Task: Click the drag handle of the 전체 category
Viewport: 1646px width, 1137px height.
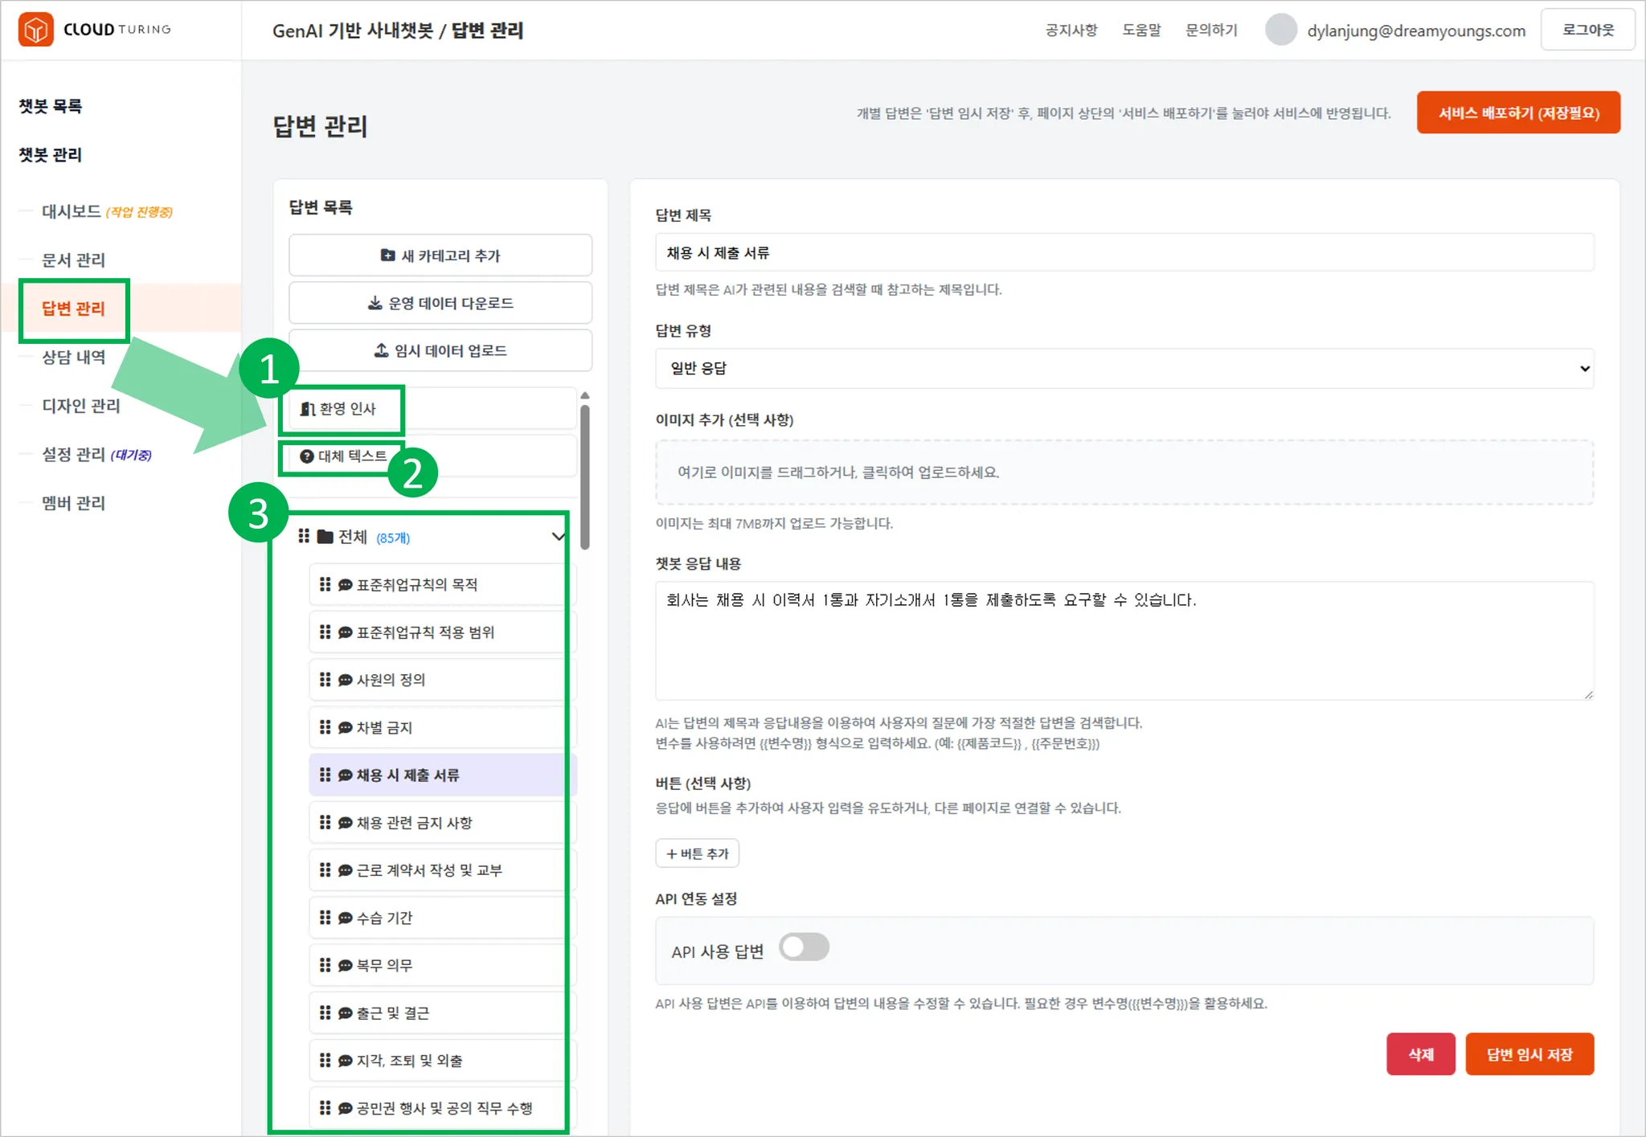Action: coord(303,537)
